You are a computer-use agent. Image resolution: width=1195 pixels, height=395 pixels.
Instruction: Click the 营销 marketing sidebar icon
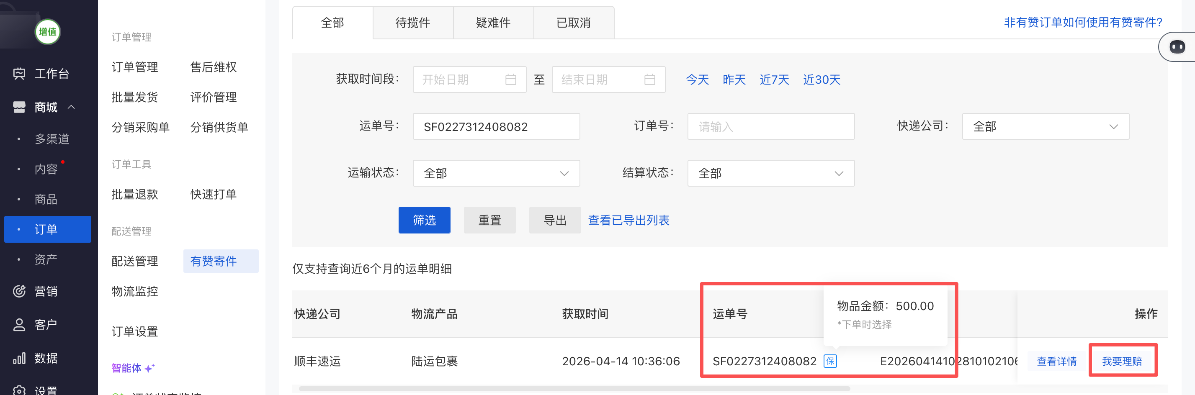[19, 291]
